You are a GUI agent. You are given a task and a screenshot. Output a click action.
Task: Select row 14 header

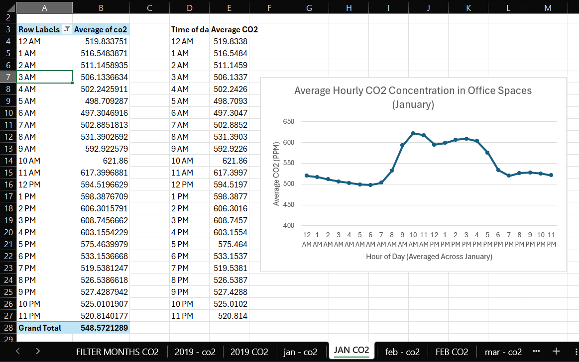pos(8,161)
